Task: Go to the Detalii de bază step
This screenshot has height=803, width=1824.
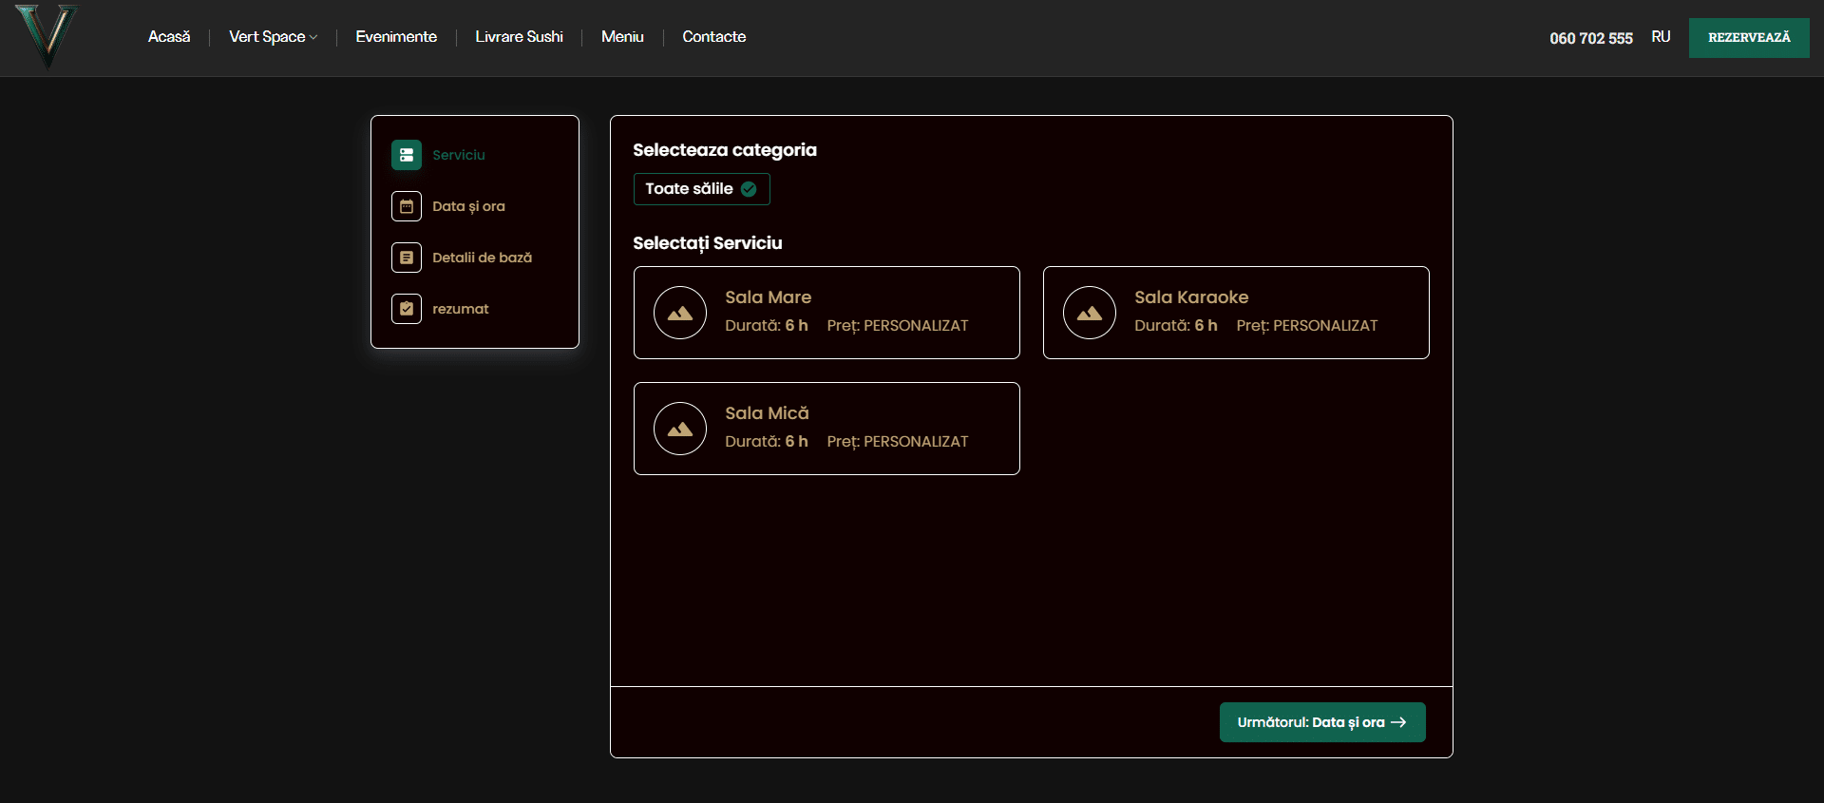Action: 482,258
